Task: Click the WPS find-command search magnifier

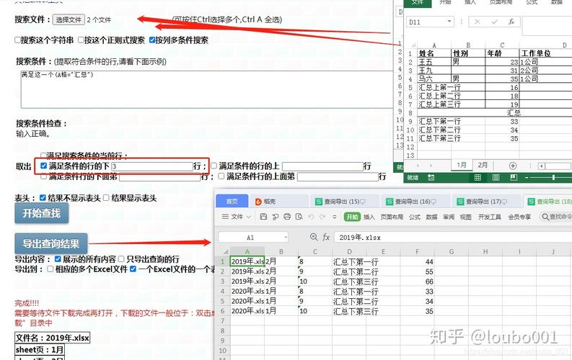Action: pos(545,217)
